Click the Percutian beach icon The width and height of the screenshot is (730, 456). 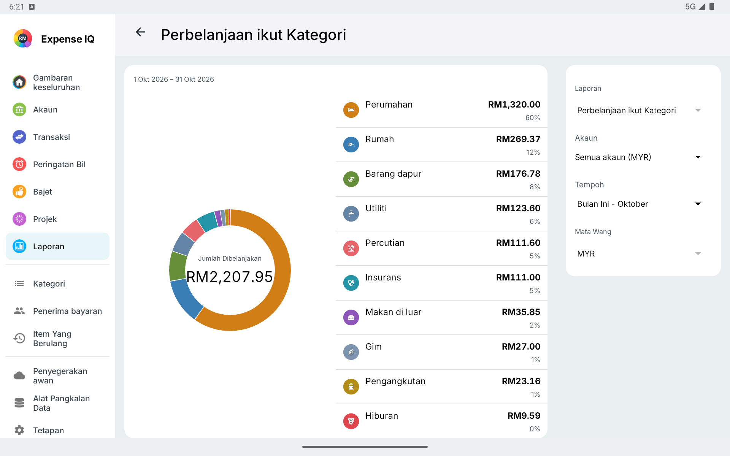[351, 249]
